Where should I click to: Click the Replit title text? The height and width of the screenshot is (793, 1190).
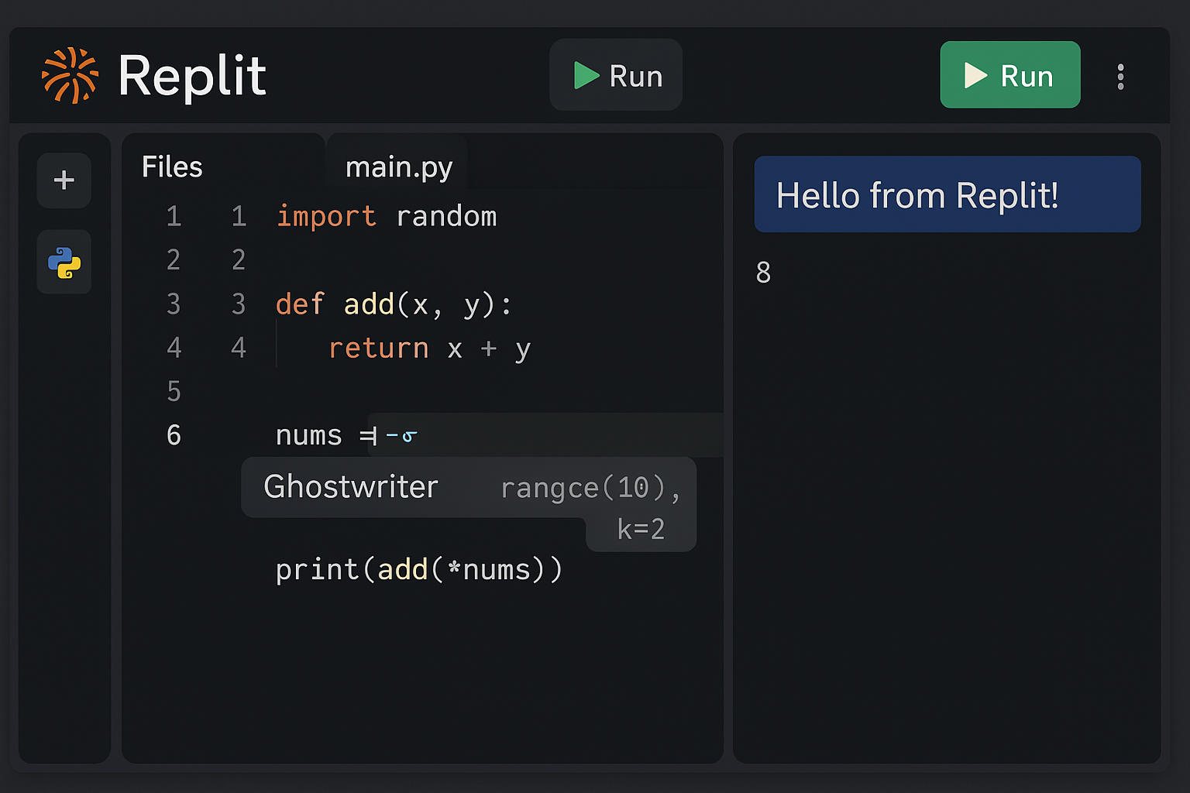point(192,76)
